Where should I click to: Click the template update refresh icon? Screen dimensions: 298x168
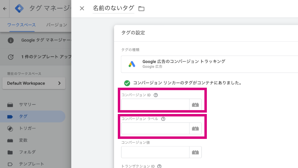pos(11,57)
